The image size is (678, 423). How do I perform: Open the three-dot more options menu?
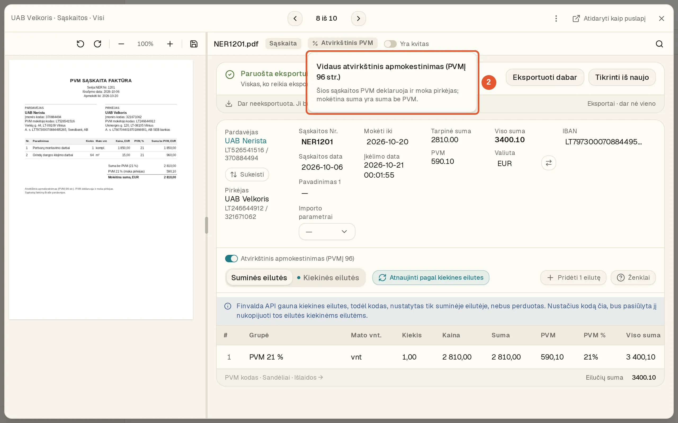(556, 19)
